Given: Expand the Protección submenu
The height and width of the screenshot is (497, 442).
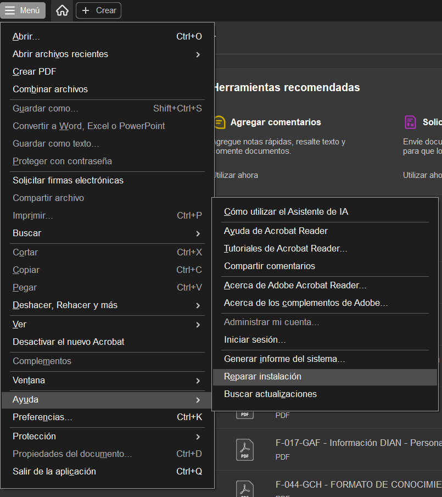Looking at the screenshot, I should point(107,437).
